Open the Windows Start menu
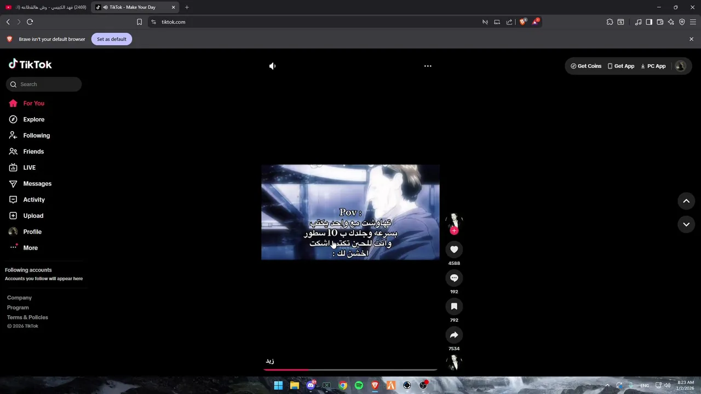 pos(278,385)
